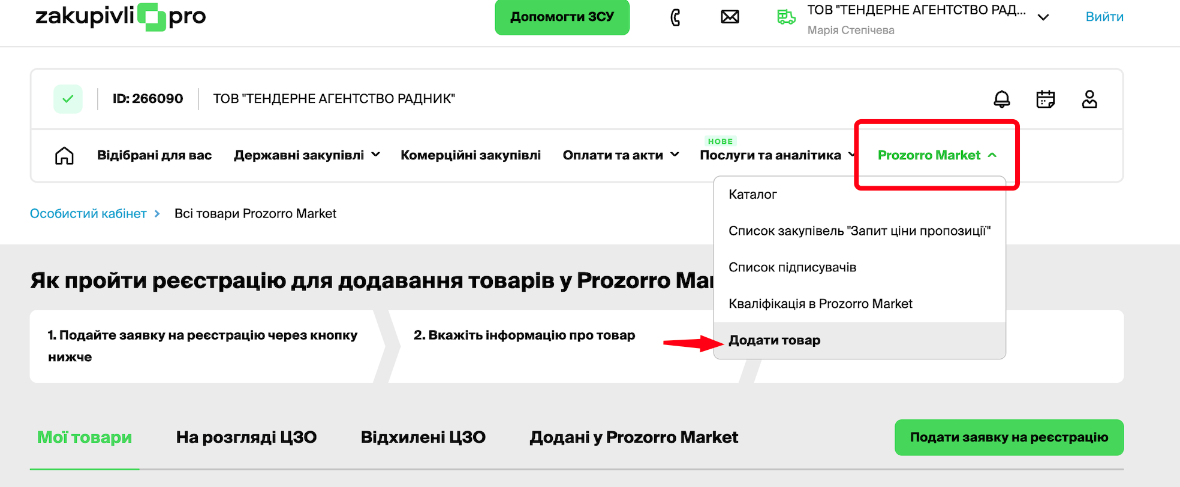Switch to На розгляді ЦЗО tab
The height and width of the screenshot is (487, 1180).
[246, 437]
